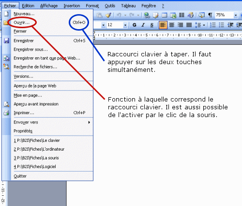Image resolution: width=242 pixels, height=206 pixels.
Task: Click the Numbered list icon
Action: click(x=213, y=25)
